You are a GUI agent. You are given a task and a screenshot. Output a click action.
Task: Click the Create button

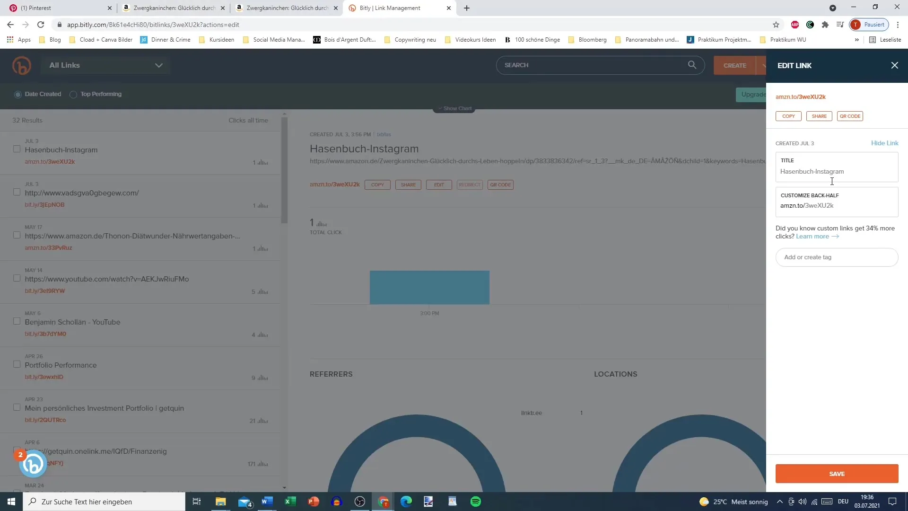click(x=734, y=65)
